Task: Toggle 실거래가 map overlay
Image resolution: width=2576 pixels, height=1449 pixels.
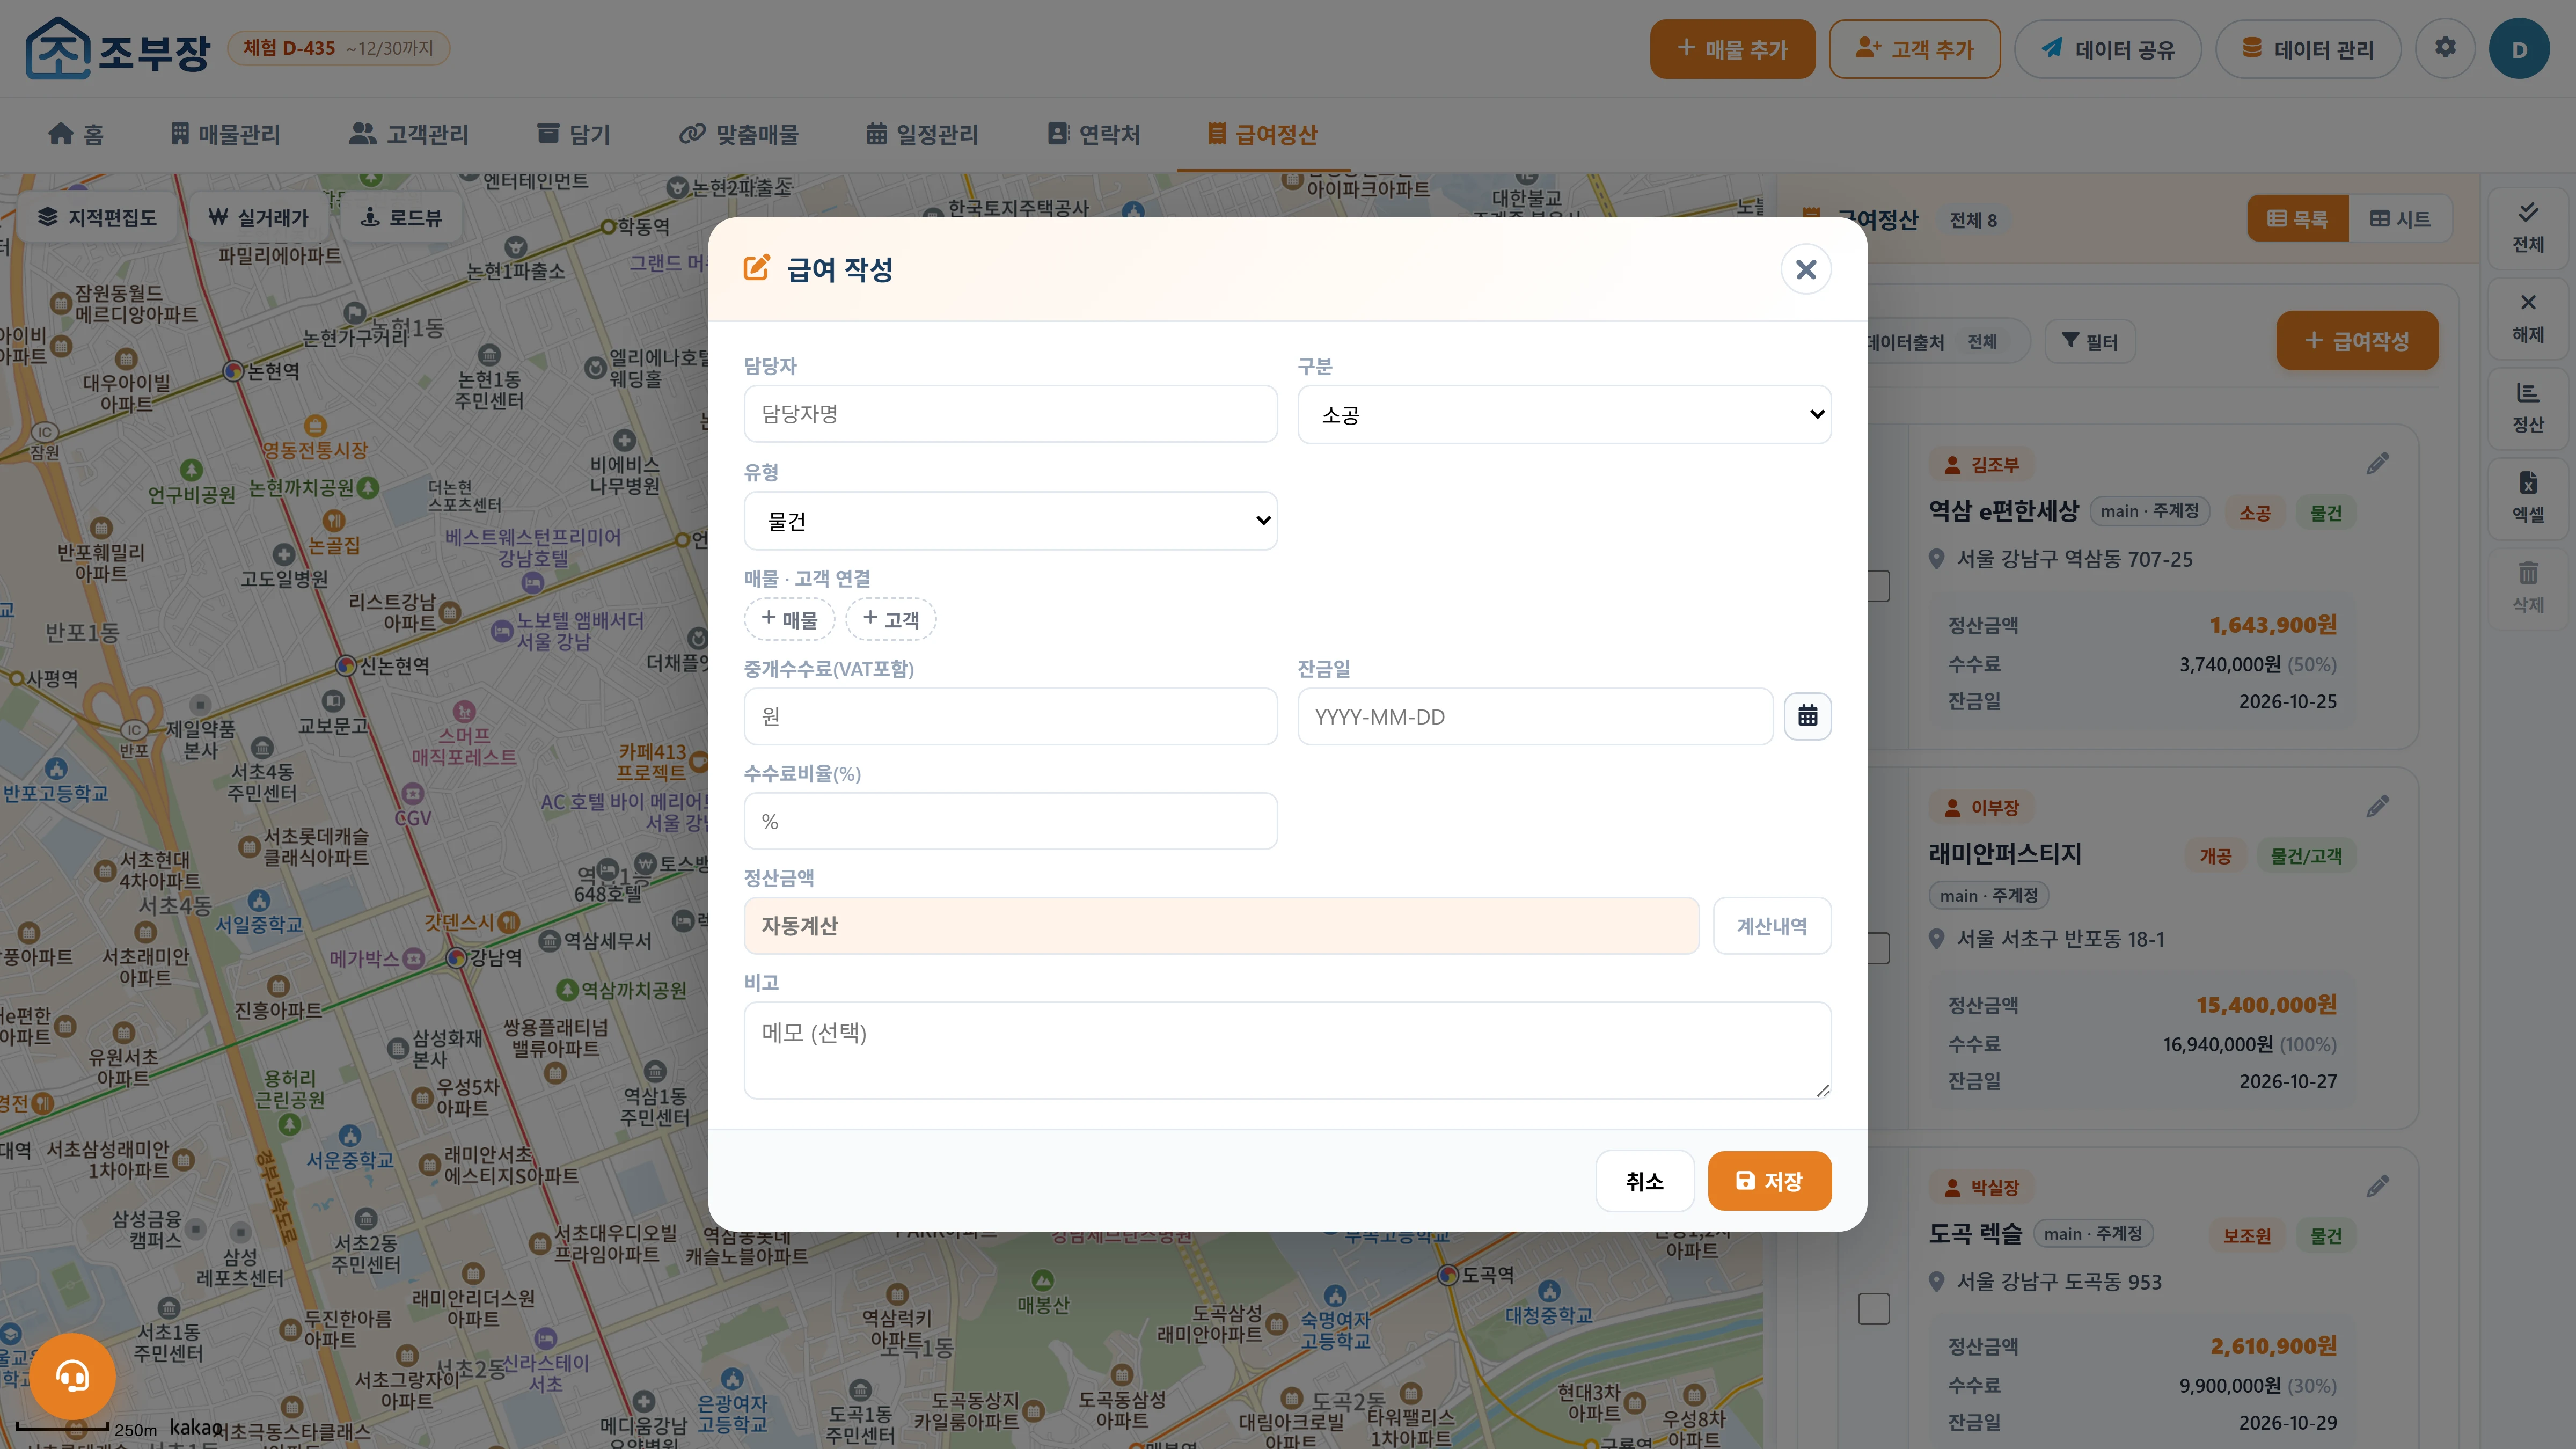Action: click(x=258, y=217)
